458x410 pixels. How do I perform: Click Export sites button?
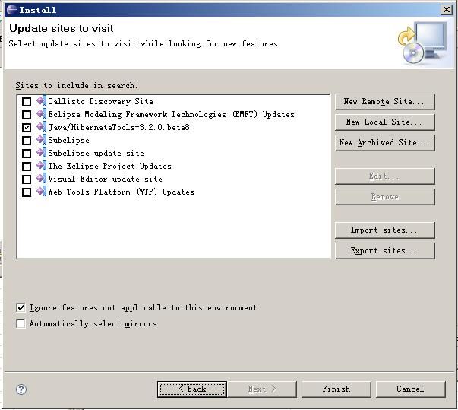point(384,251)
